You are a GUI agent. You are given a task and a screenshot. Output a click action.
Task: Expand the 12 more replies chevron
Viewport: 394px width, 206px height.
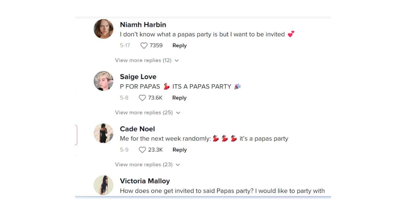(x=177, y=61)
